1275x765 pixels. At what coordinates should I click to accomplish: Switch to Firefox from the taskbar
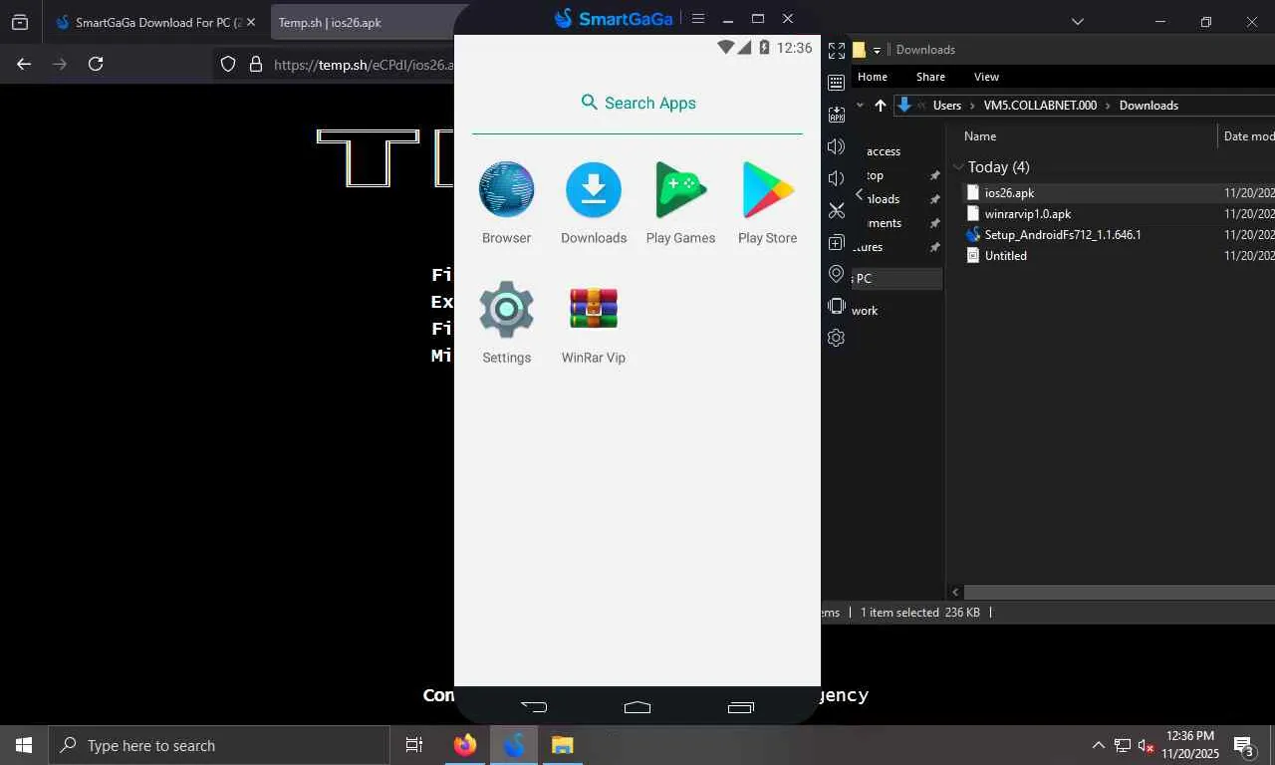[x=464, y=745]
